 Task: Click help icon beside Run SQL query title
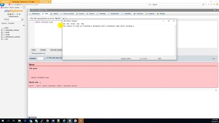(x=64, y=18)
